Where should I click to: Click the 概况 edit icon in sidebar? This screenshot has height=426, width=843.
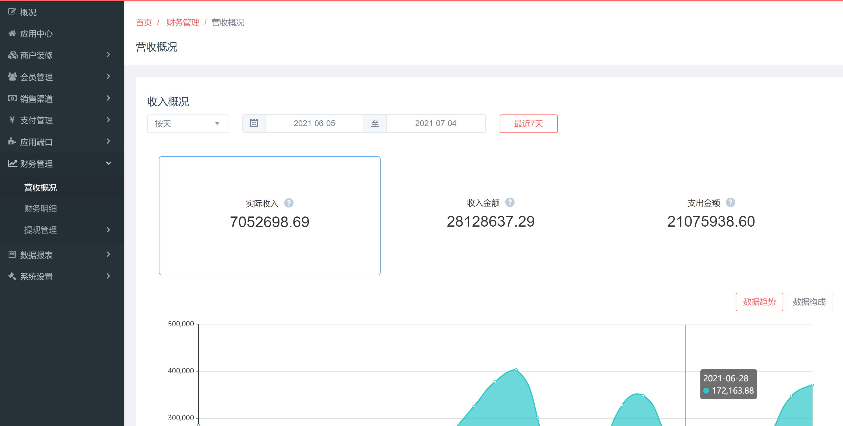12,12
